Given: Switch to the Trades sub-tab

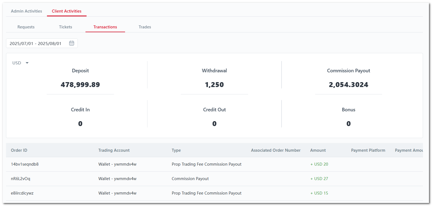Looking at the screenshot, I should (145, 27).
